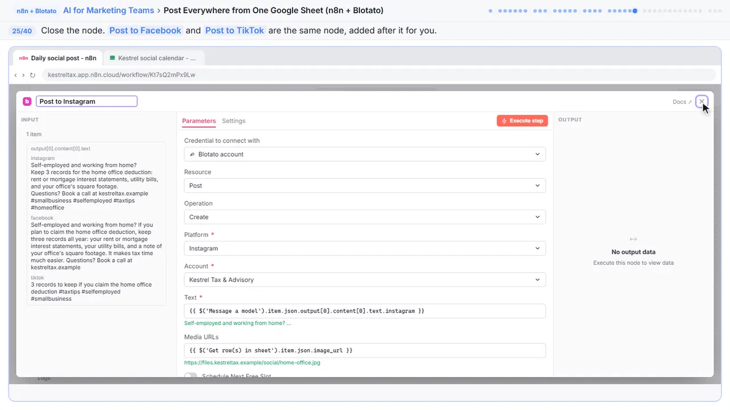Click the Media URLs expression field
Screen dimensions: 730x410
pyautogui.click(x=365, y=350)
